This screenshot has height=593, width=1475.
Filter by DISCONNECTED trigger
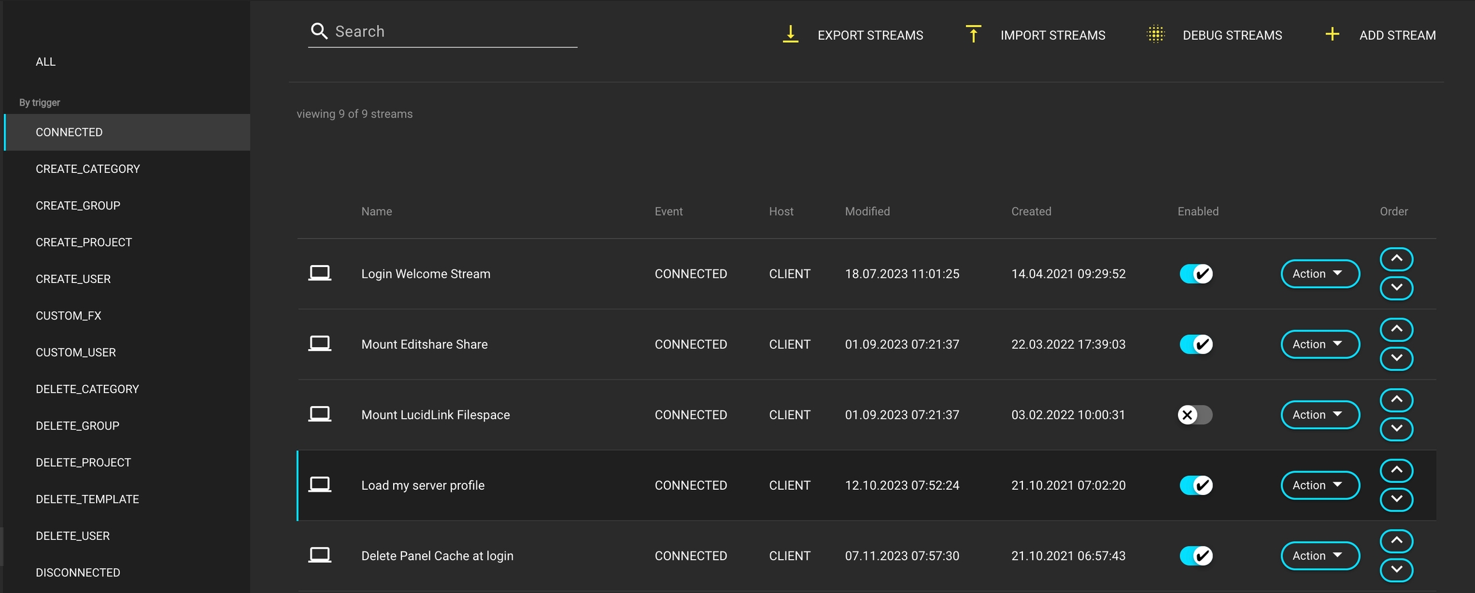78,573
